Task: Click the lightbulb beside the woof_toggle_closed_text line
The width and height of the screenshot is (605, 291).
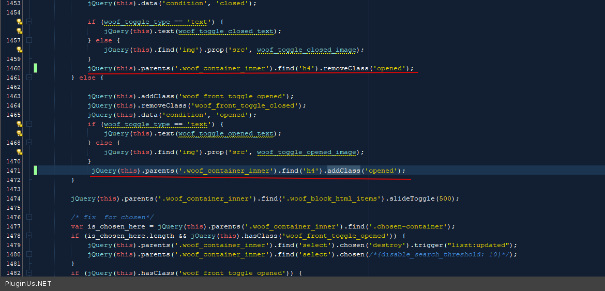Action: 19,31
